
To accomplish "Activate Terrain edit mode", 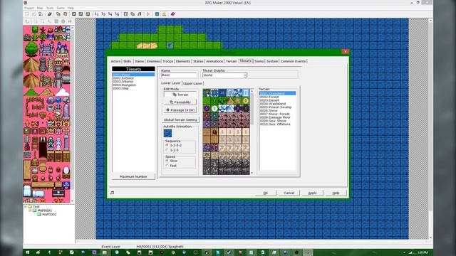I will click(180, 95).
